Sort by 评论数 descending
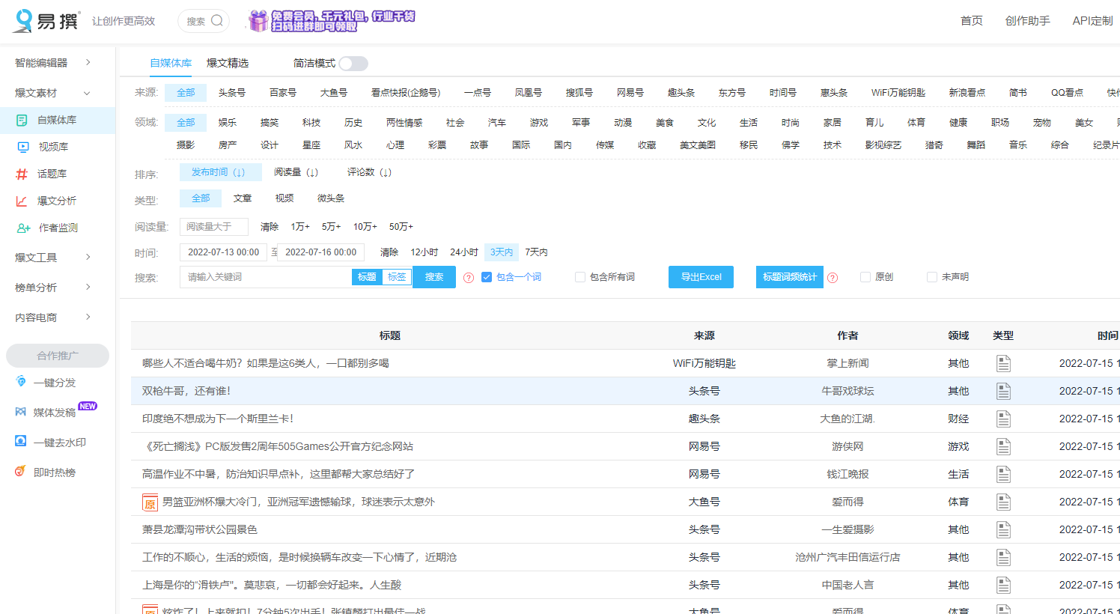 tap(370, 172)
